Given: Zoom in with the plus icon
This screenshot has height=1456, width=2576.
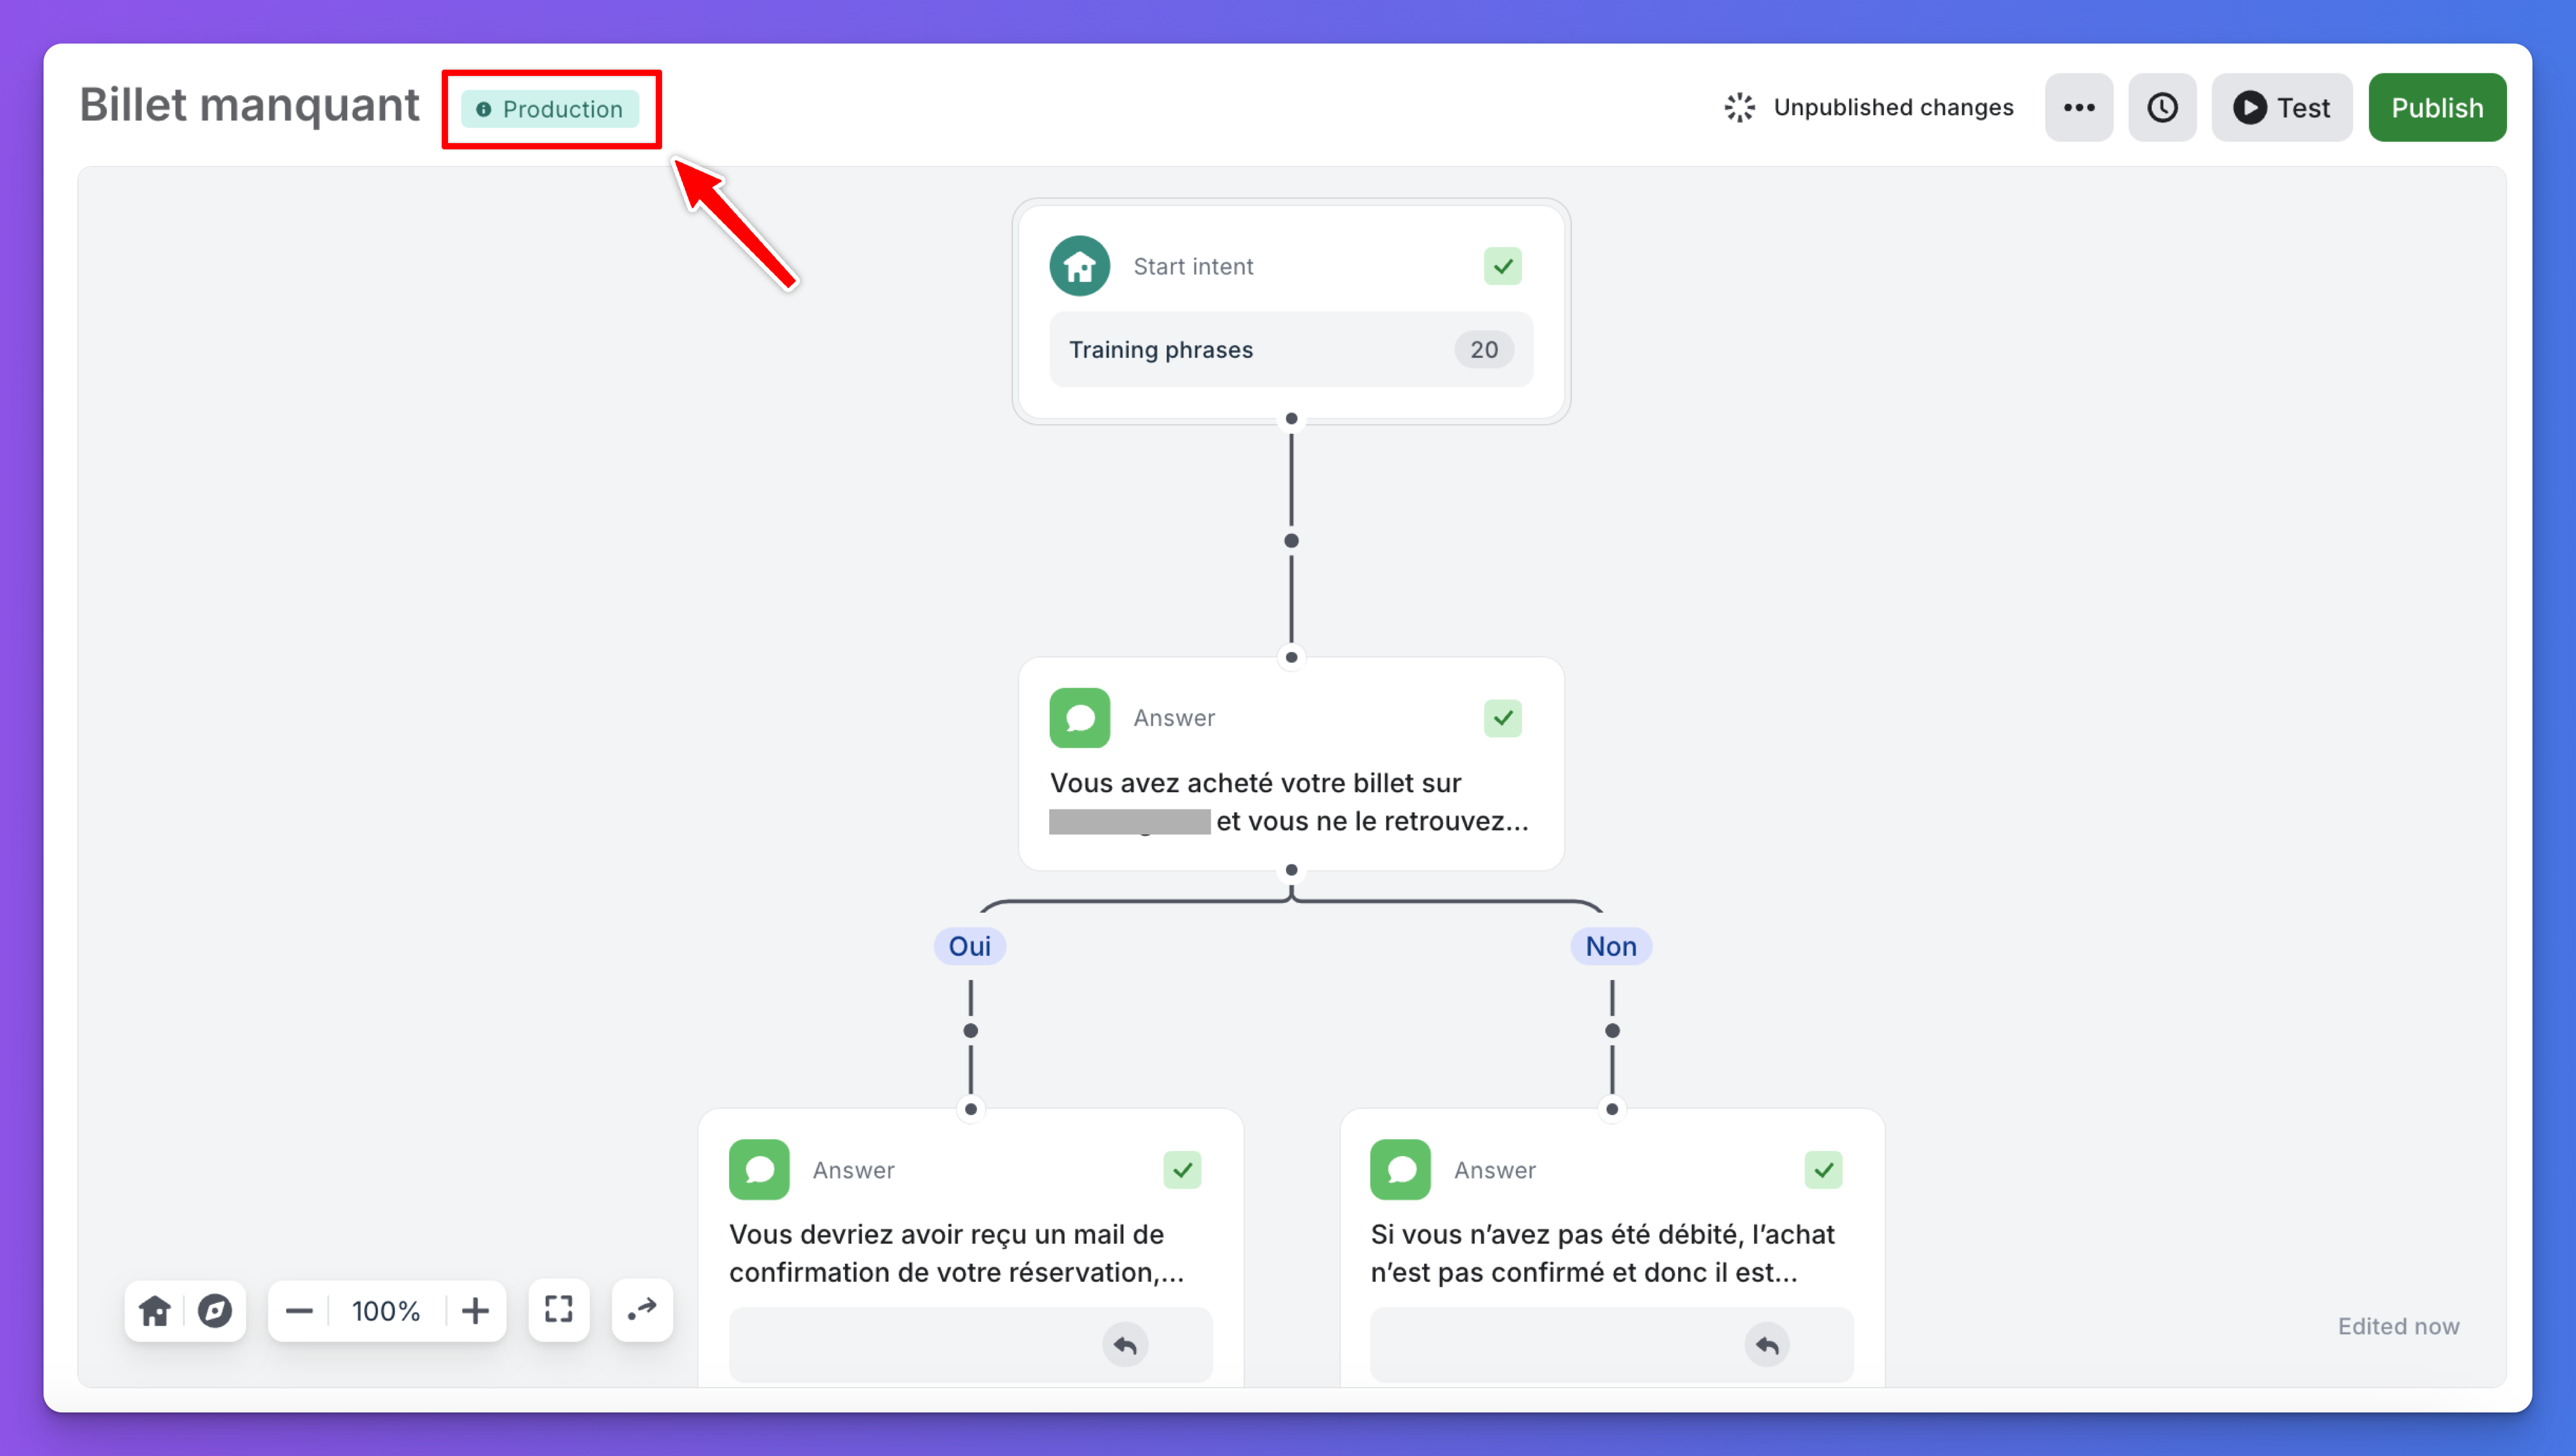Looking at the screenshot, I should pyautogui.click(x=475, y=1310).
